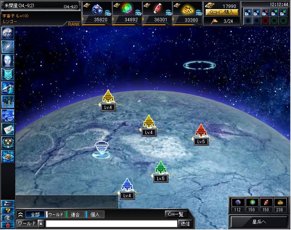Open the G coin shop sidebar icon
The height and width of the screenshot is (230, 291).
[x=8, y=157]
